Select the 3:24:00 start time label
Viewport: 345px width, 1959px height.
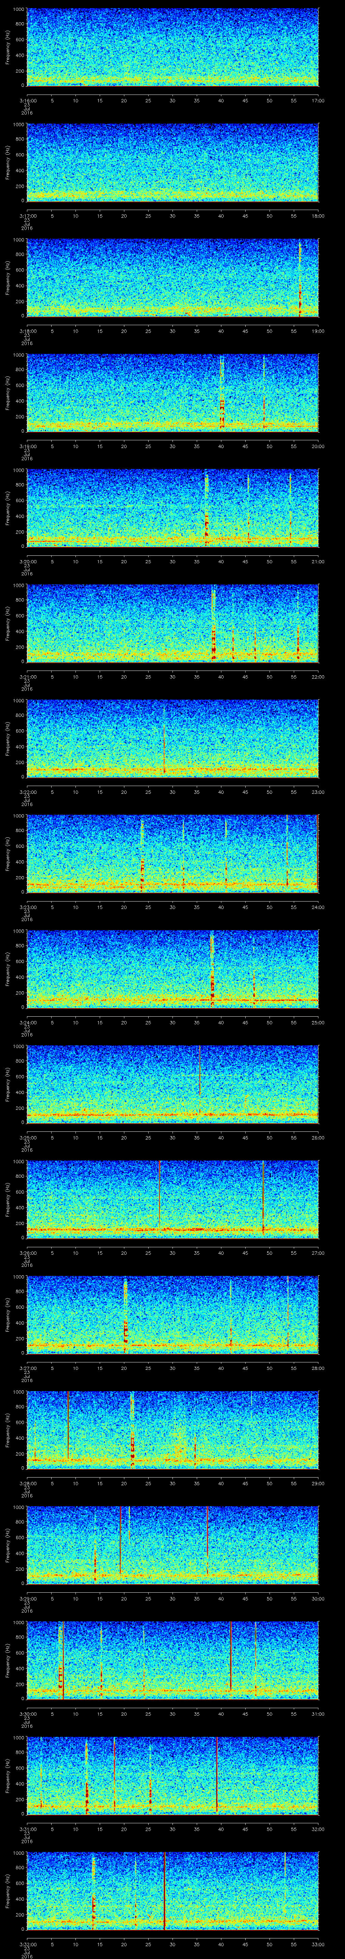(x=27, y=1021)
